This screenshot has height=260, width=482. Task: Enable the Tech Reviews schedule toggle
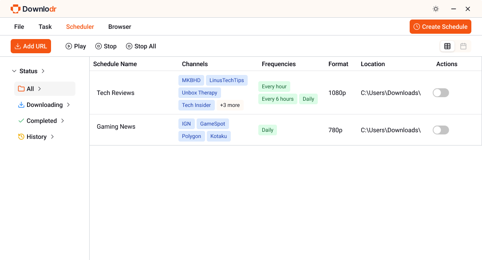[x=440, y=93]
